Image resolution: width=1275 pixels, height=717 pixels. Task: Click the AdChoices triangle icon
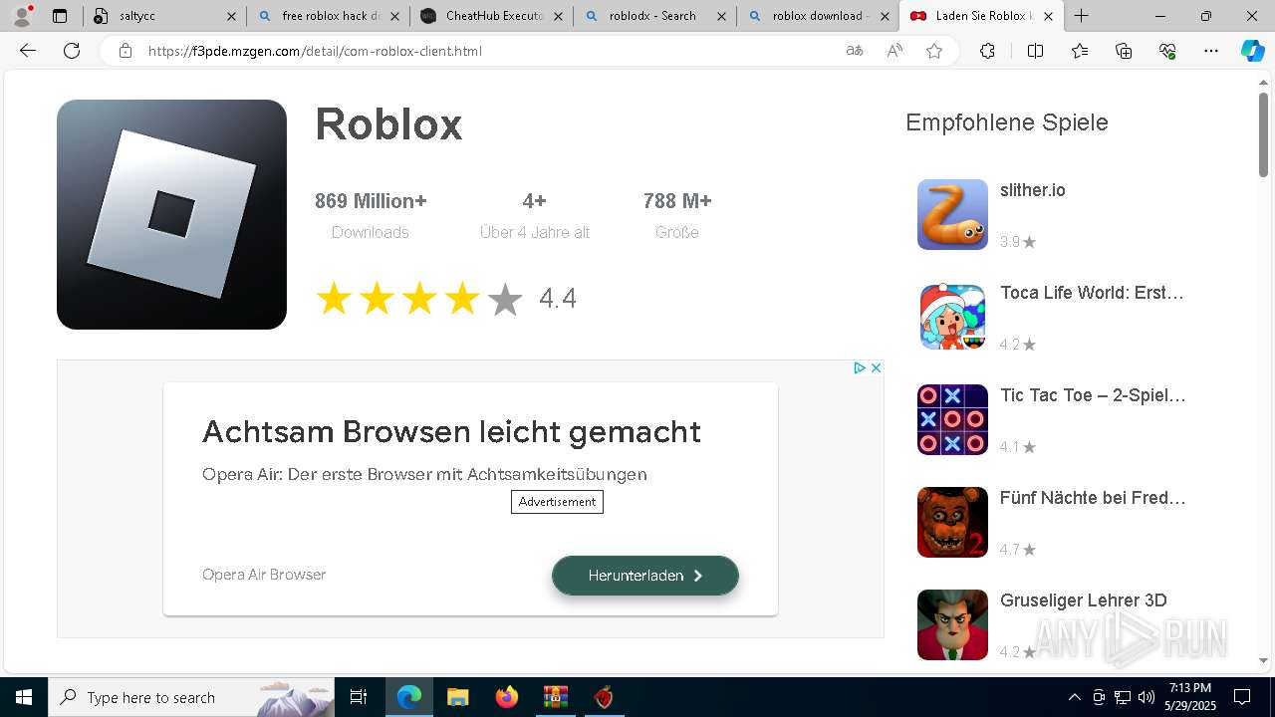860,368
